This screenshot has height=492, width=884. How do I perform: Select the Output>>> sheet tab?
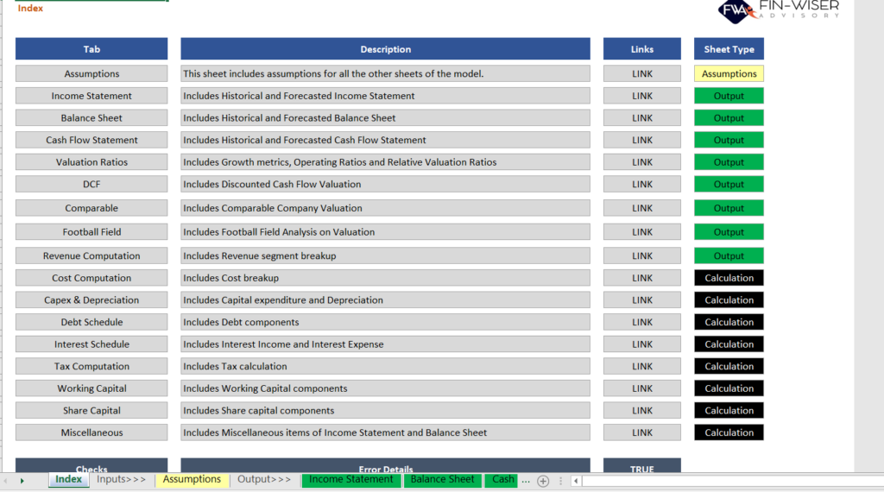pos(264,480)
